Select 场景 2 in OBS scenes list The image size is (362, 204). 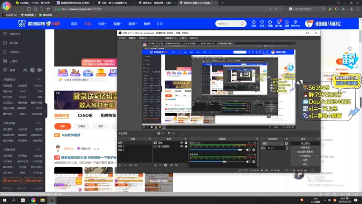click(x=134, y=146)
